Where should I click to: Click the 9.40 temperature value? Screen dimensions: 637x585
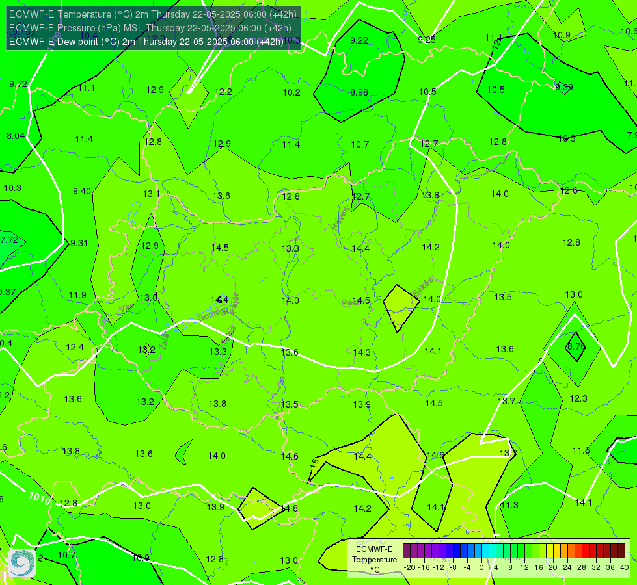point(82,191)
